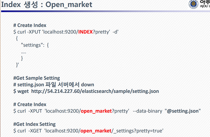
Task: Click the '--data-binary' option text
Action: pos(148,111)
